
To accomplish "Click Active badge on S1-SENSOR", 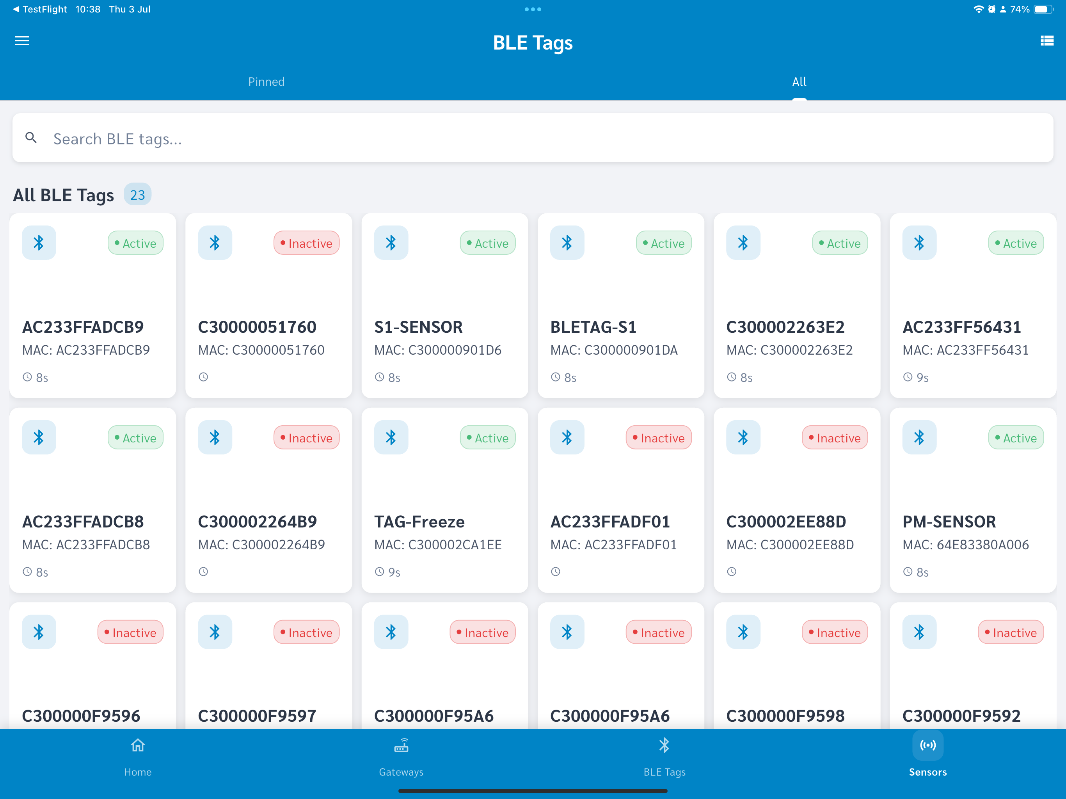I will [x=488, y=243].
